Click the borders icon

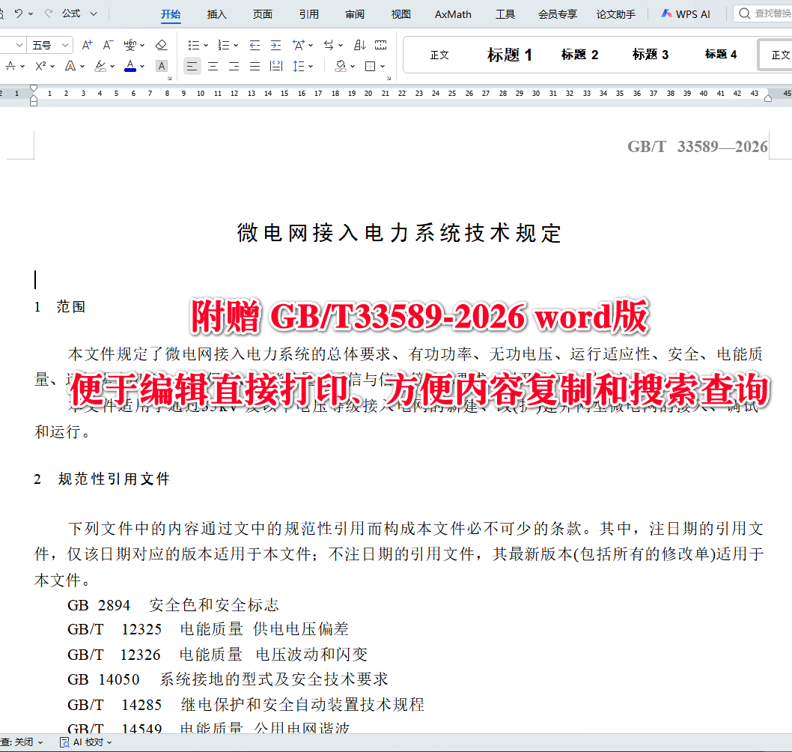tap(371, 66)
